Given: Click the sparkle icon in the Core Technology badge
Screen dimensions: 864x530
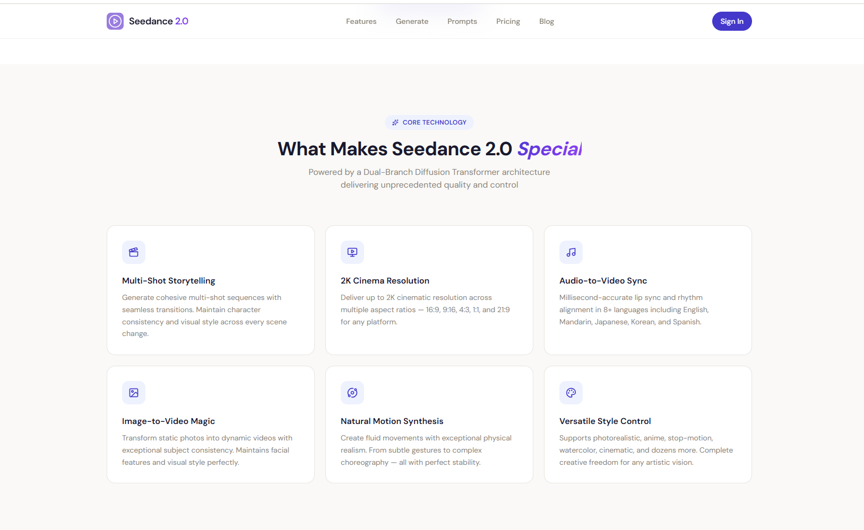Looking at the screenshot, I should pyautogui.click(x=395, y=122).
